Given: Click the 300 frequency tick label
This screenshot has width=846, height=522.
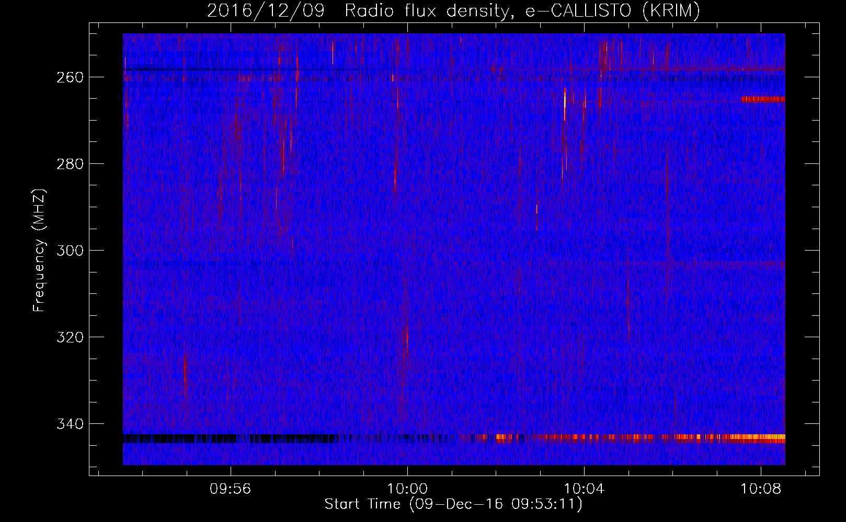Looking at the screenshot, I should (x=70, y=251).
